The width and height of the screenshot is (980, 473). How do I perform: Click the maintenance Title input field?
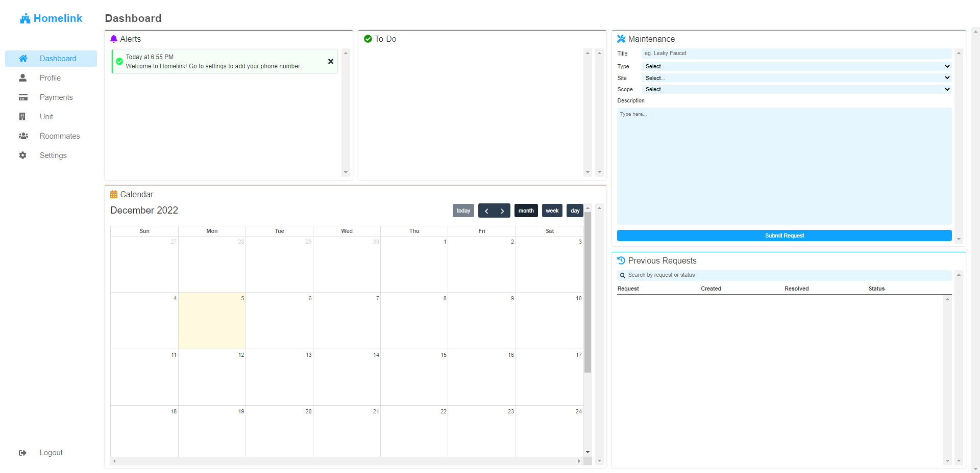(796, 54)
